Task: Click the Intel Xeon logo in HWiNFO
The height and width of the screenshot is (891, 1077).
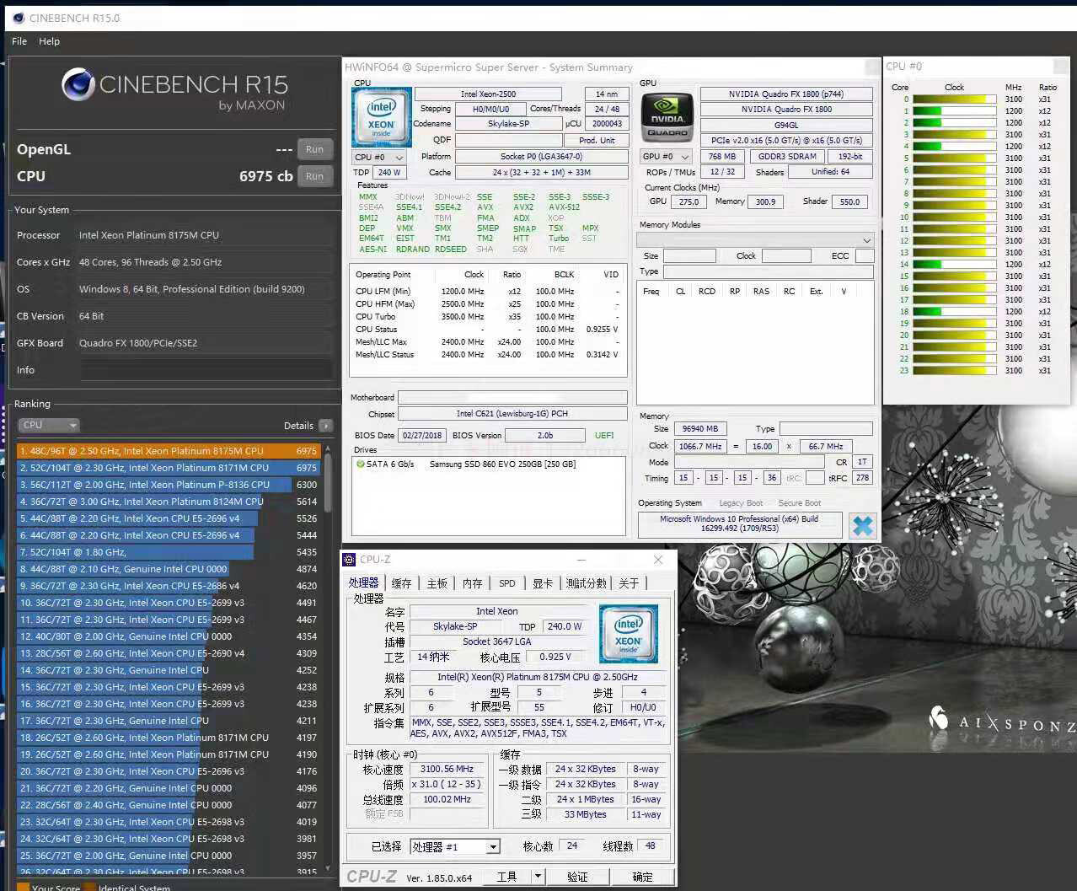Action: [381, 117]
